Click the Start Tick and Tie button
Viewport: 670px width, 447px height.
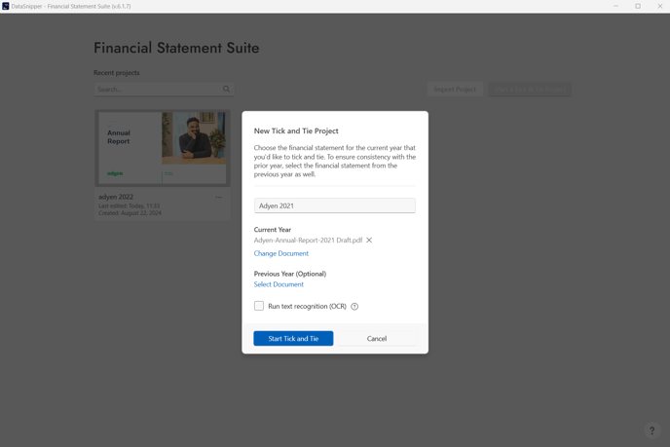click(x=293, y=339)
